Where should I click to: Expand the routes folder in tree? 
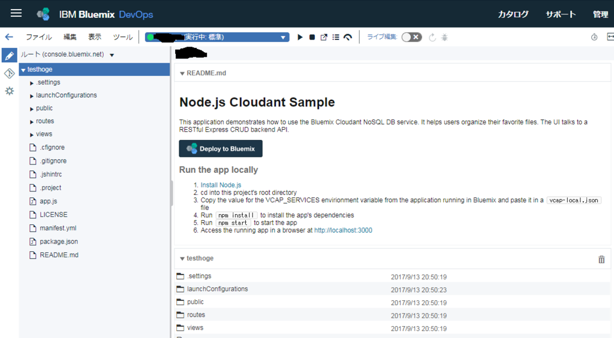pos(32,121)
